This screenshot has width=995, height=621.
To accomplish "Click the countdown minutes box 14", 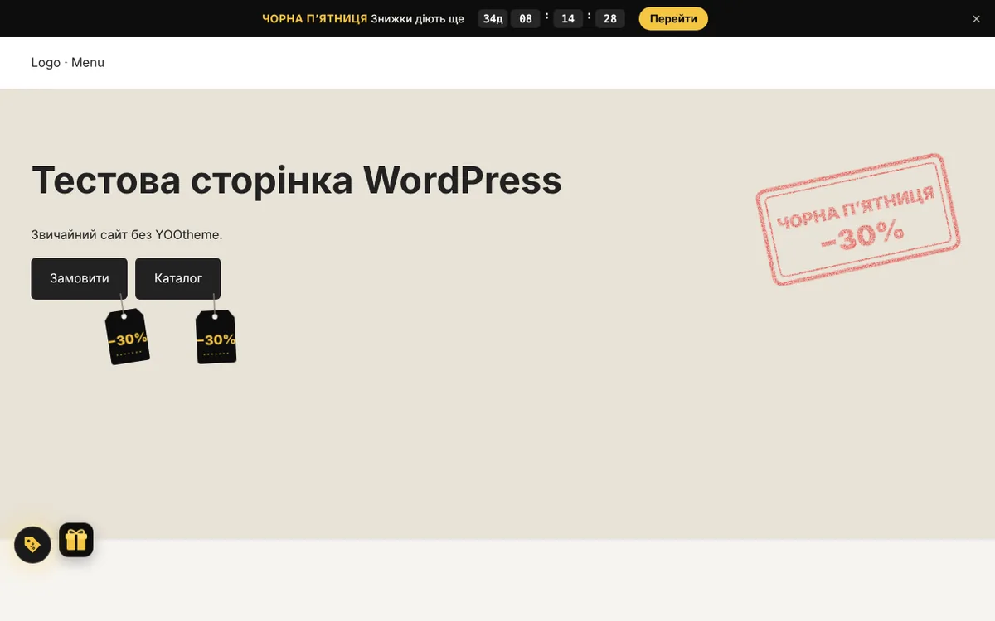I will point(568,18).
